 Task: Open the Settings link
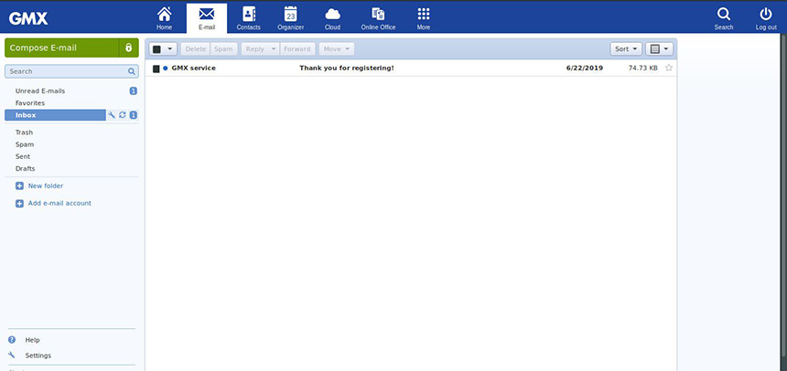pyautogui.click(x=38, y=355)
